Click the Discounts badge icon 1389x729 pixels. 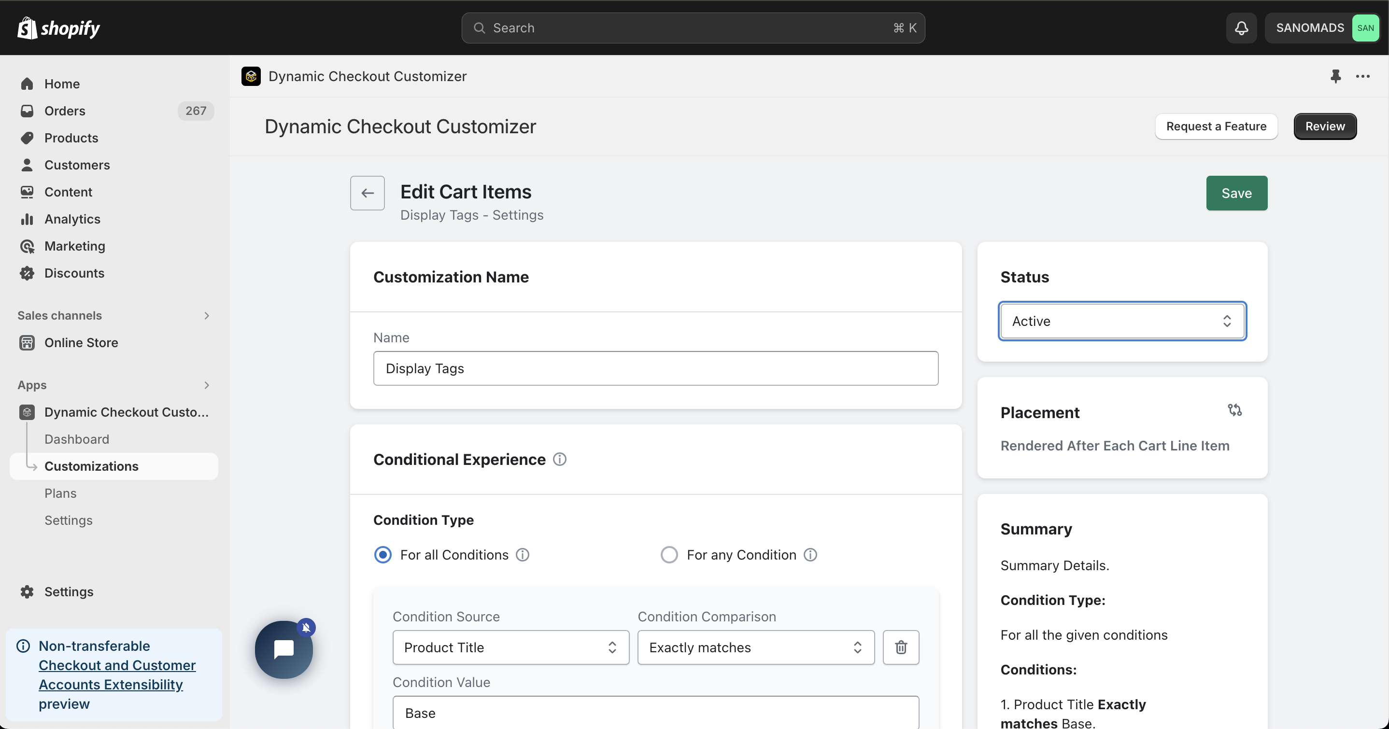[x=27, y=273]
